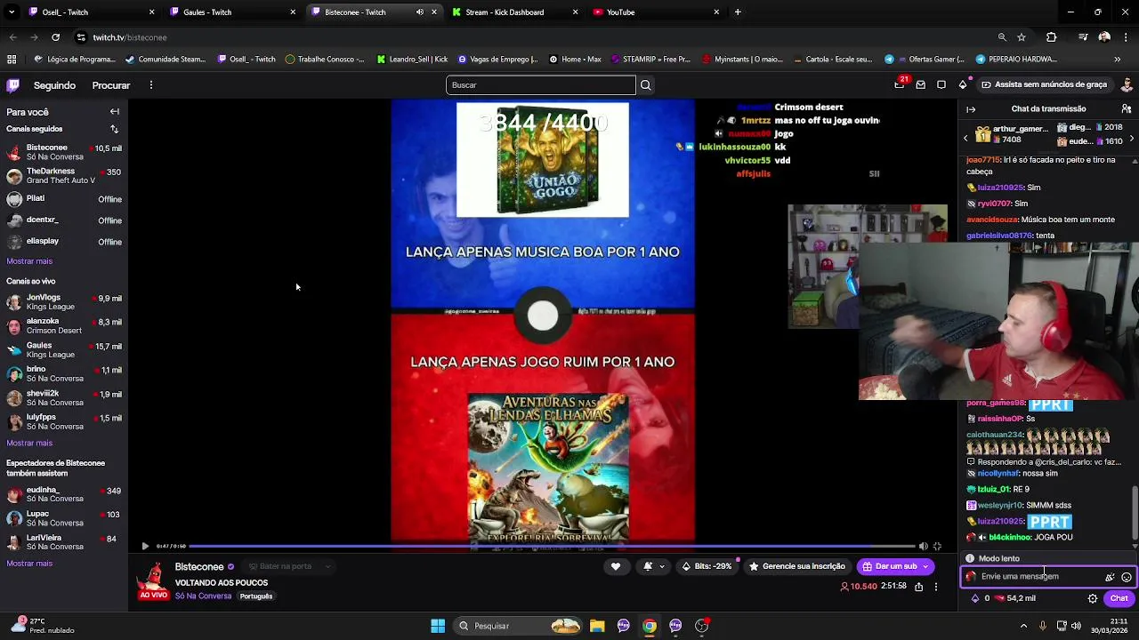This screenshot has width=1139, height=640.
Task: Focus the Envie uma mensagem chat input
Action: (x=1034, y=577)
